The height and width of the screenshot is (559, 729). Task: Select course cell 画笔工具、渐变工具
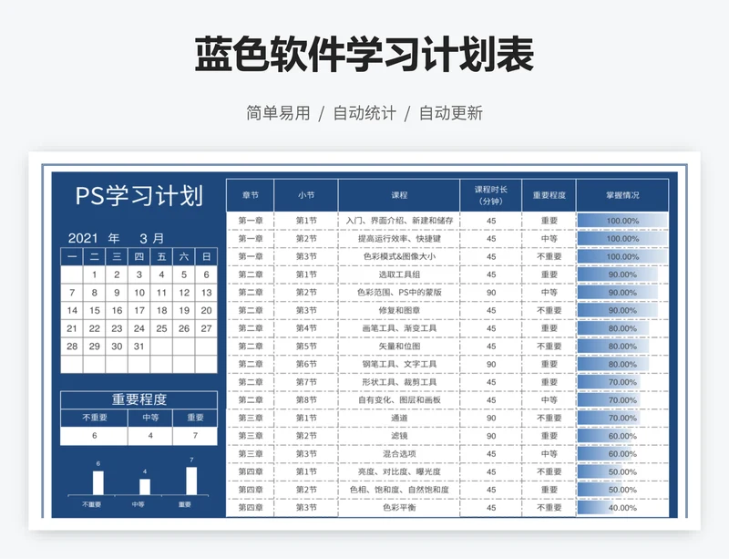click(x=399, y=328)
